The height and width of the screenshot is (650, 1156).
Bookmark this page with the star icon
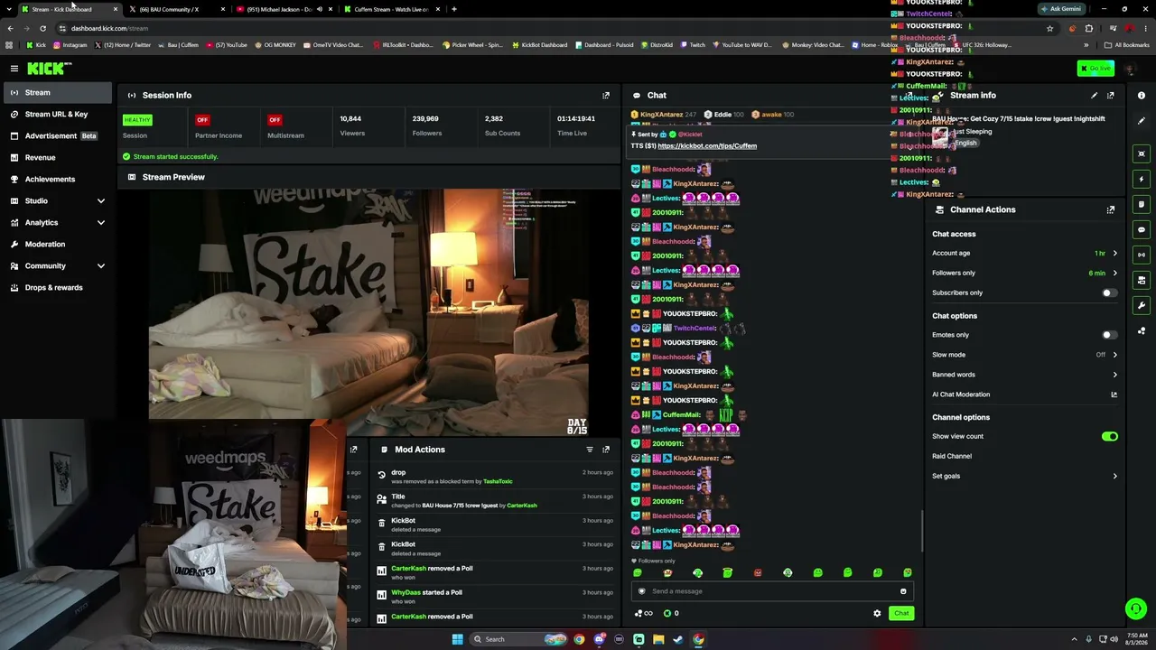pyautogui.click(x=1049, y=28)
